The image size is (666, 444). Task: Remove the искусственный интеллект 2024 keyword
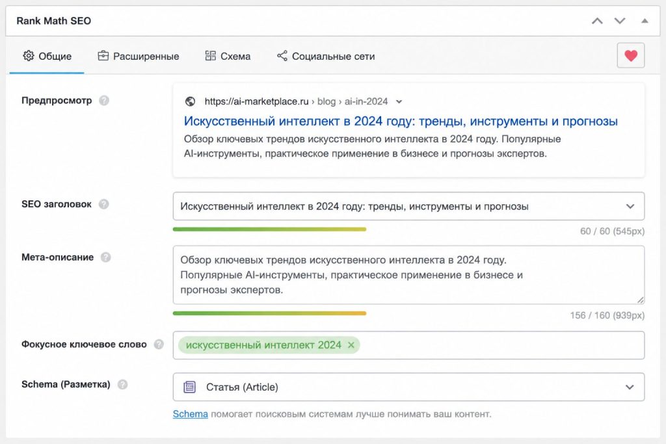(351, 345)
